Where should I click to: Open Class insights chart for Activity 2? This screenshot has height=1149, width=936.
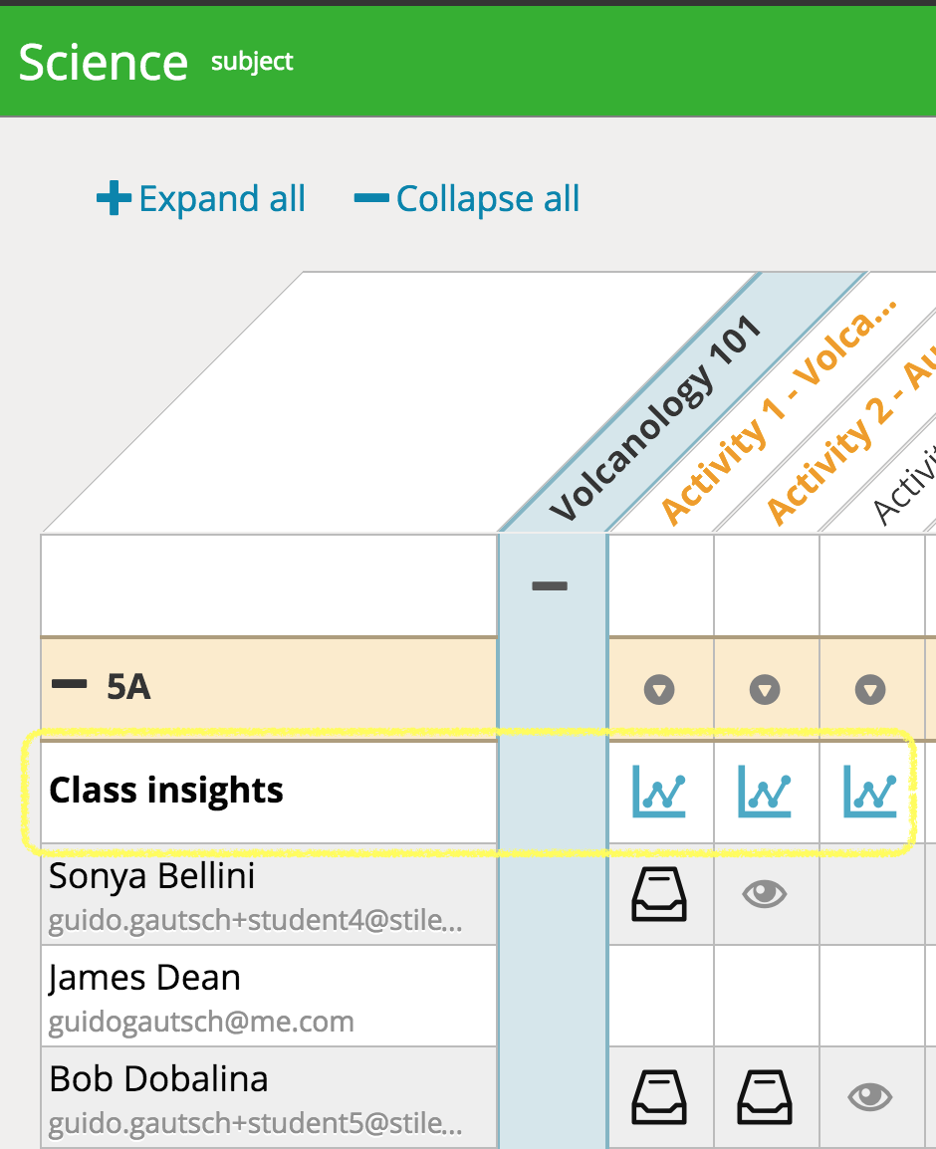click(x=765, y=792)
